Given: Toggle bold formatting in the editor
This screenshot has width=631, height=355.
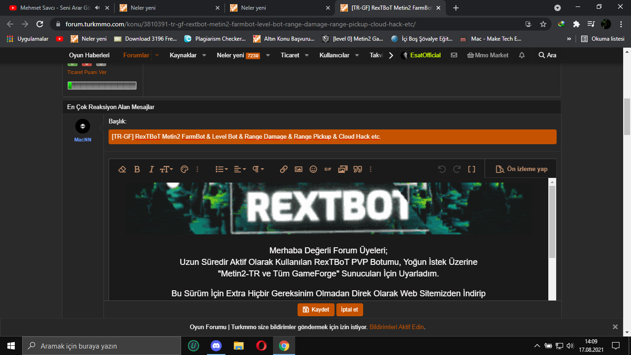Looking at the screenshot, I should coord(137,169).
